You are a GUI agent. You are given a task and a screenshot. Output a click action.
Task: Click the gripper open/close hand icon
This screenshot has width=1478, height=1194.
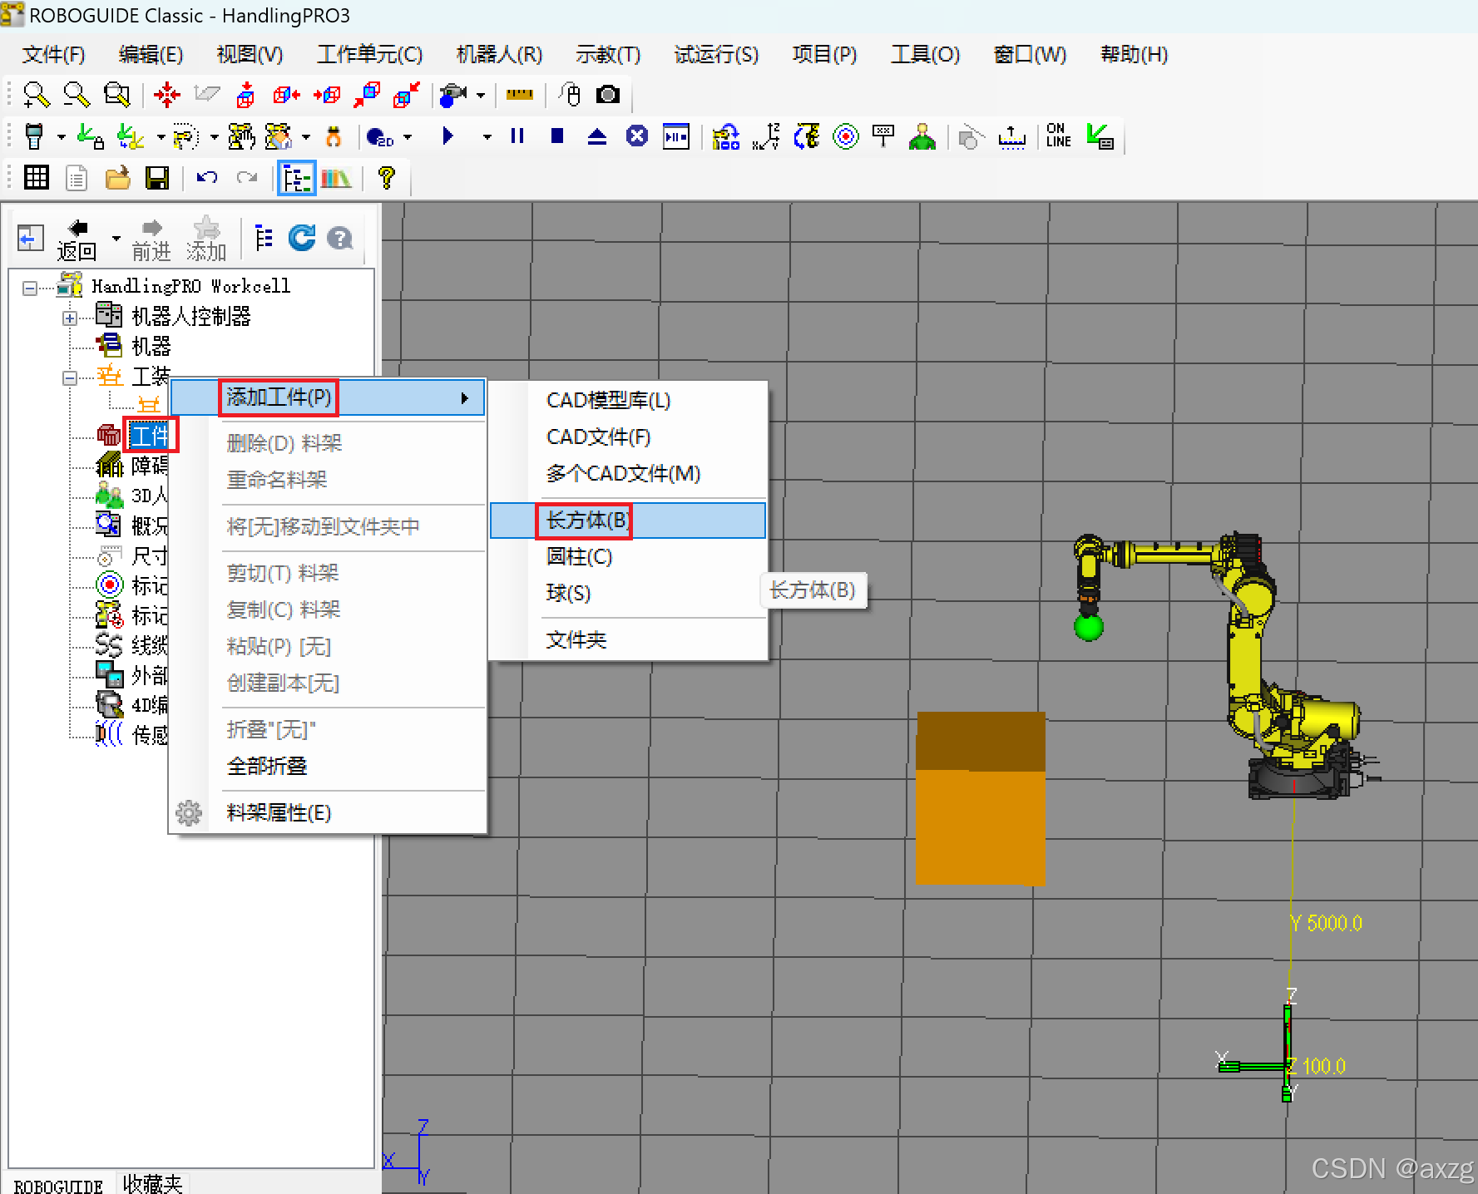[x=334, y=136]
